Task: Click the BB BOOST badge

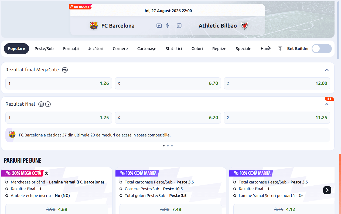Action: click(x=80, y=7)
